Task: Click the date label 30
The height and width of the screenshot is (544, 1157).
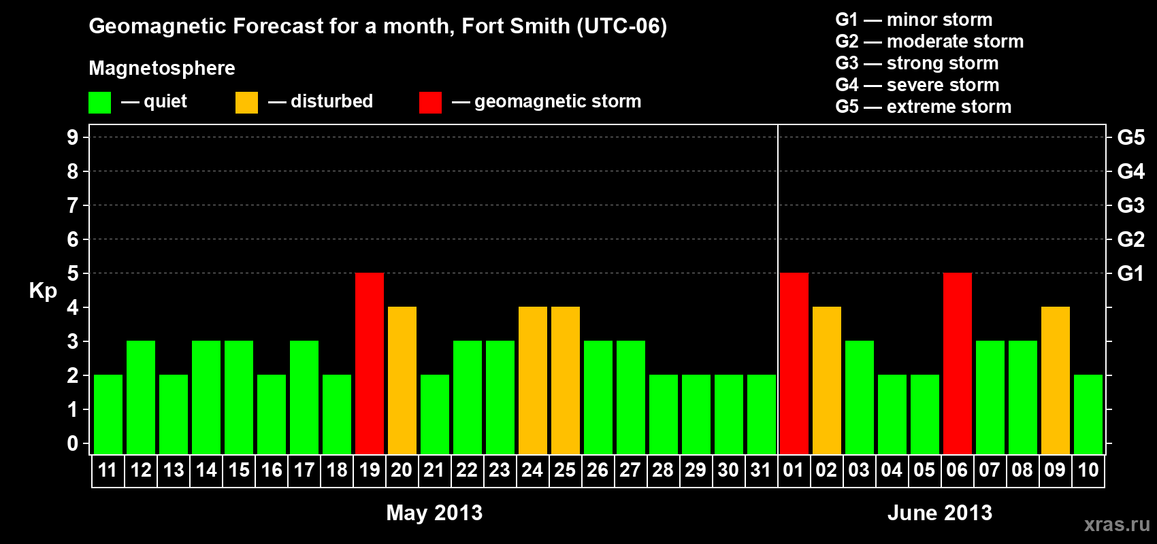Action: coord(729,471)
